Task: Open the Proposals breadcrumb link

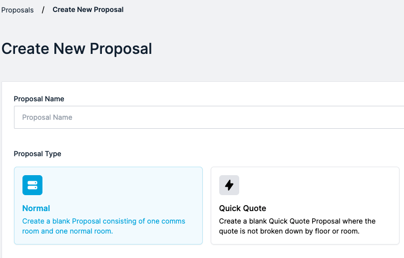Action: 17,10
